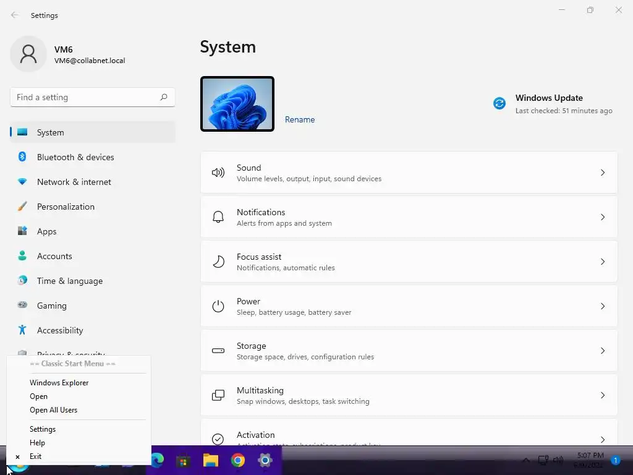The image size is (633, 475).
Task: Click the Rename link
Action: pyautogui.click(x=300, y=119)
